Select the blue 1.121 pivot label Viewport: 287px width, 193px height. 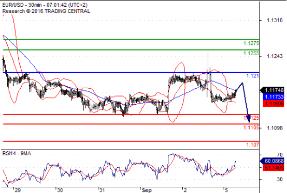253,76
